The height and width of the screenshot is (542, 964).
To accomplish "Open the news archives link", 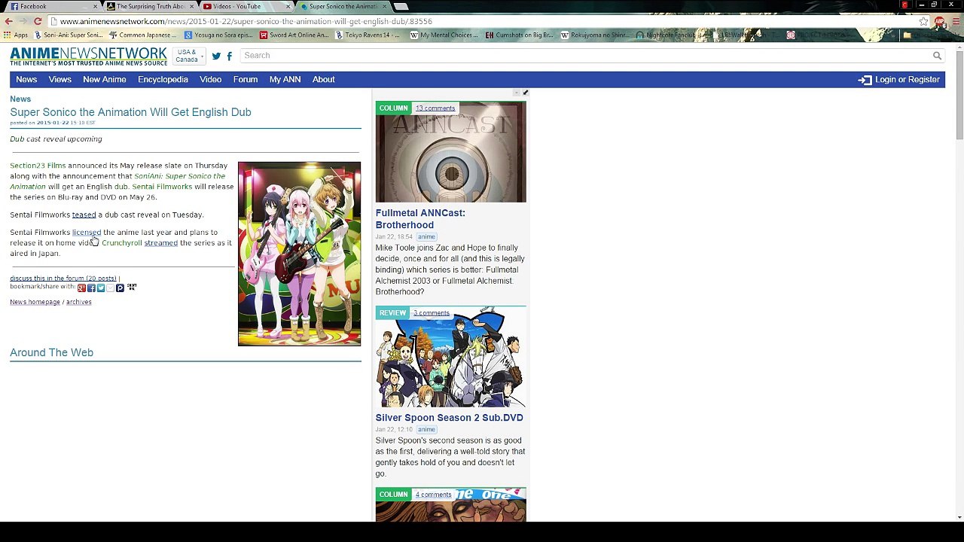I will 79,302.
